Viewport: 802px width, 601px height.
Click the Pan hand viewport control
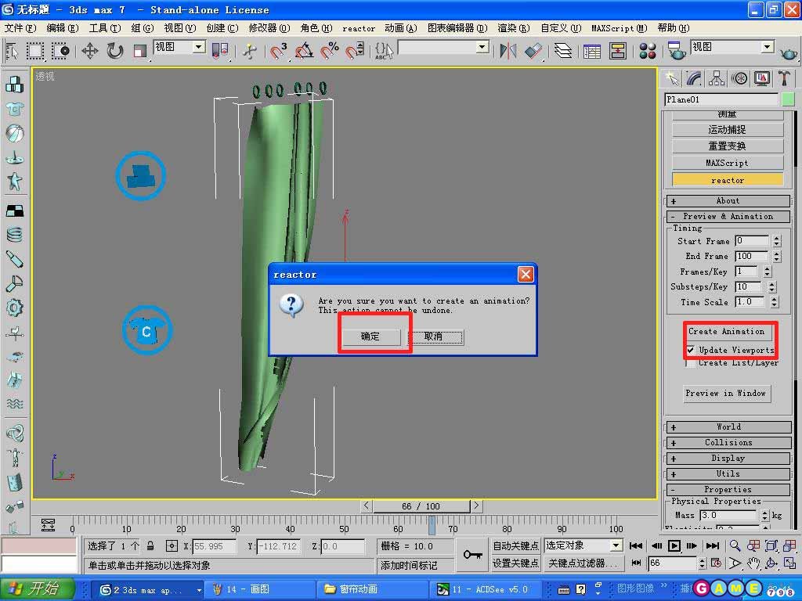click(x=753, y=563)
